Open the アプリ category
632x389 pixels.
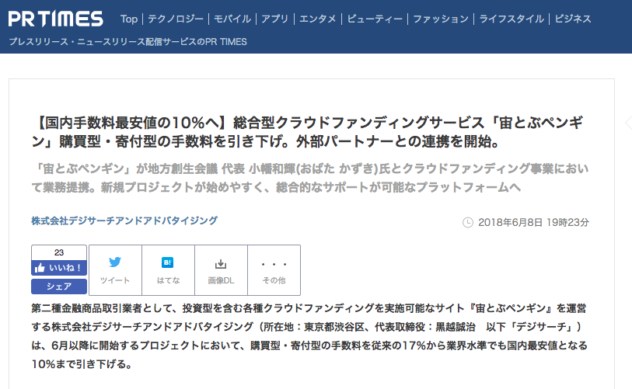coord(275,19)
